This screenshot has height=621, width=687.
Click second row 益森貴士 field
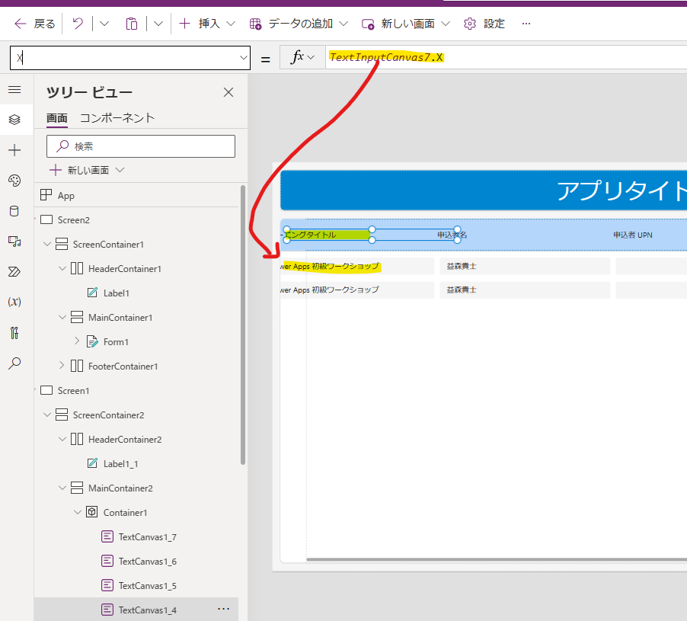pos(525,290)
